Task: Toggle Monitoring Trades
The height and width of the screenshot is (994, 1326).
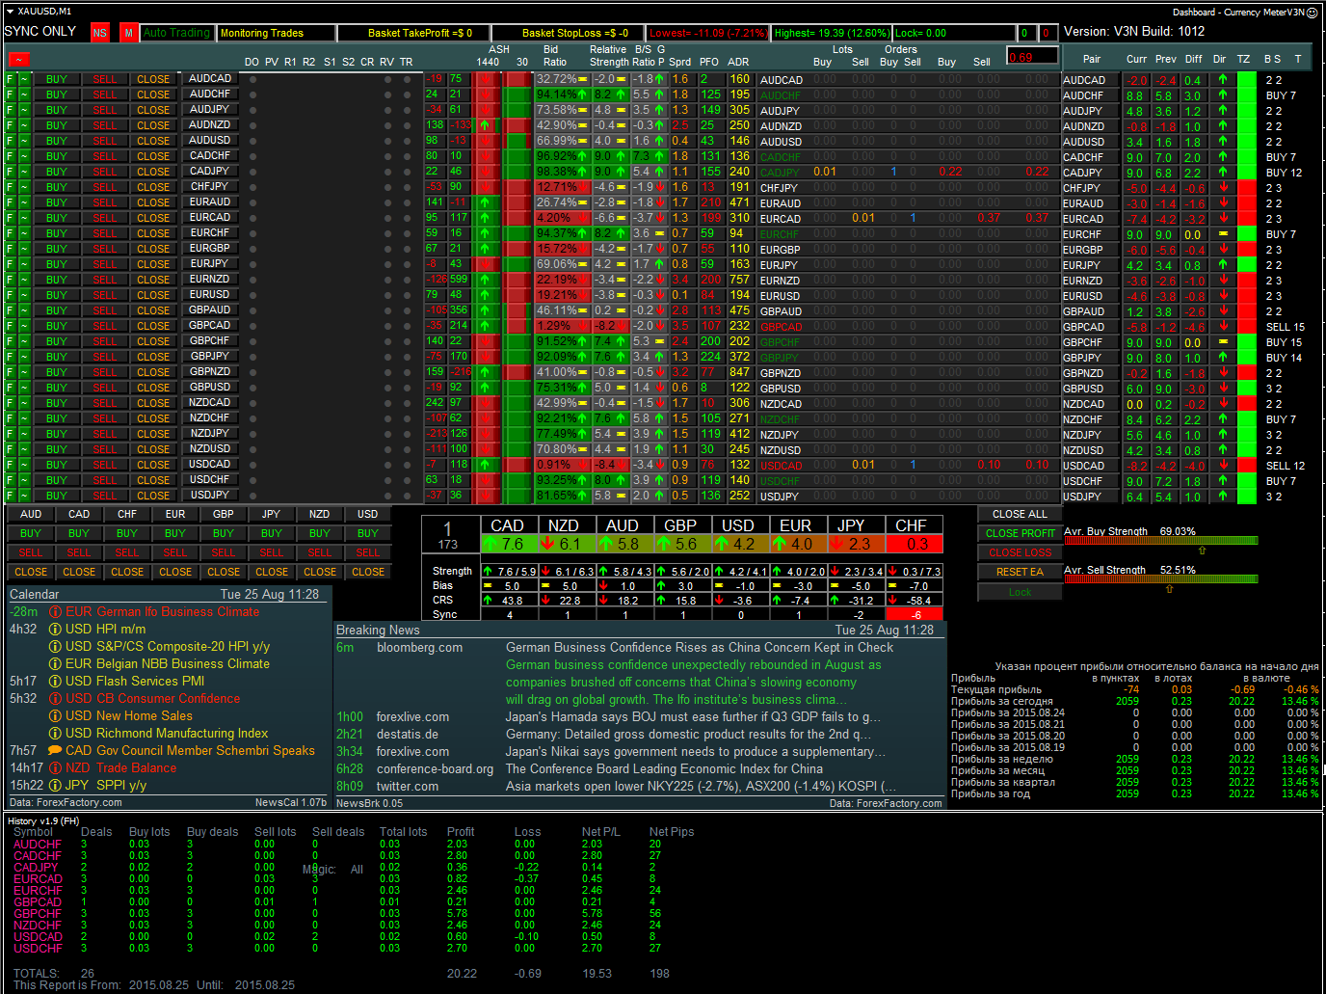Action: 277,33
